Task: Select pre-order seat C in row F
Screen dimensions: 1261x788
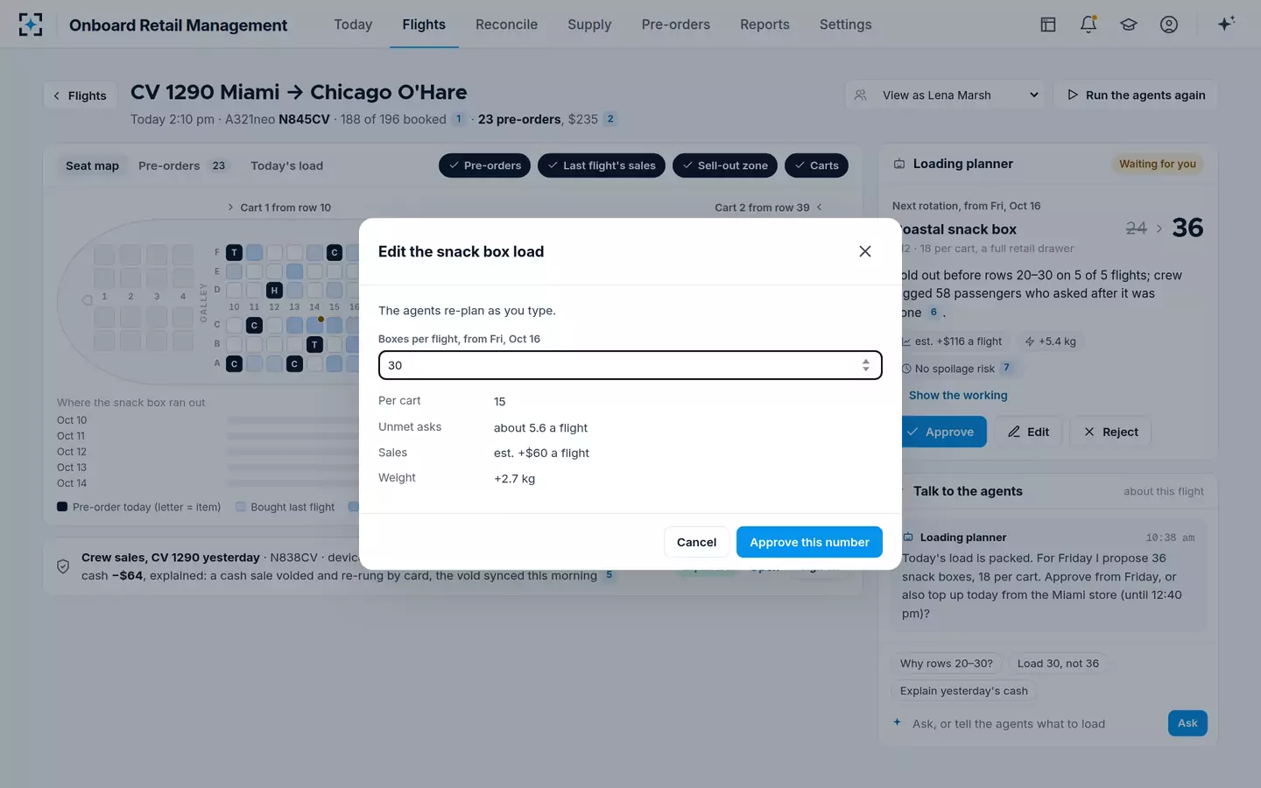Action: coord(335,252)
